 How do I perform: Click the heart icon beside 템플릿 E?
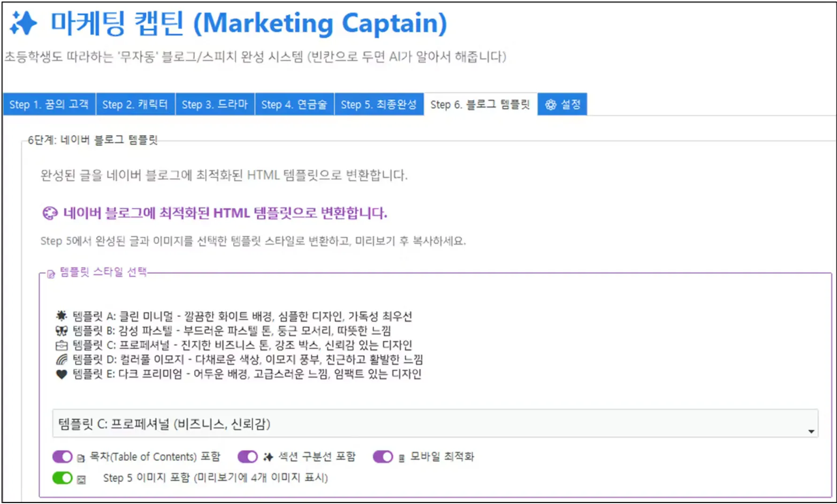pos(62,375)
